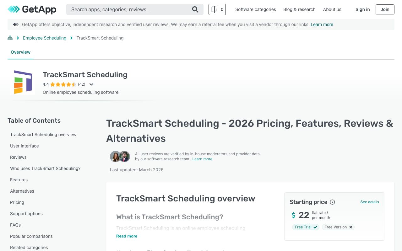
Task: Jump to Features section
Action: (19, 180)
